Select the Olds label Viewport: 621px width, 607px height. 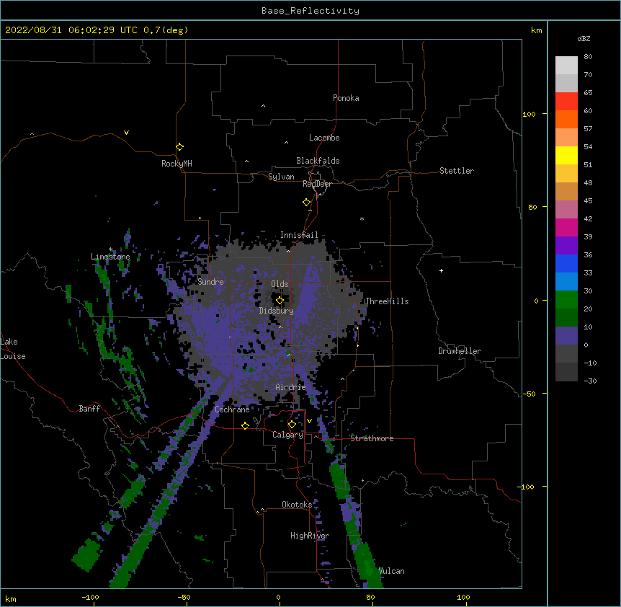click(x=280, y=284)
